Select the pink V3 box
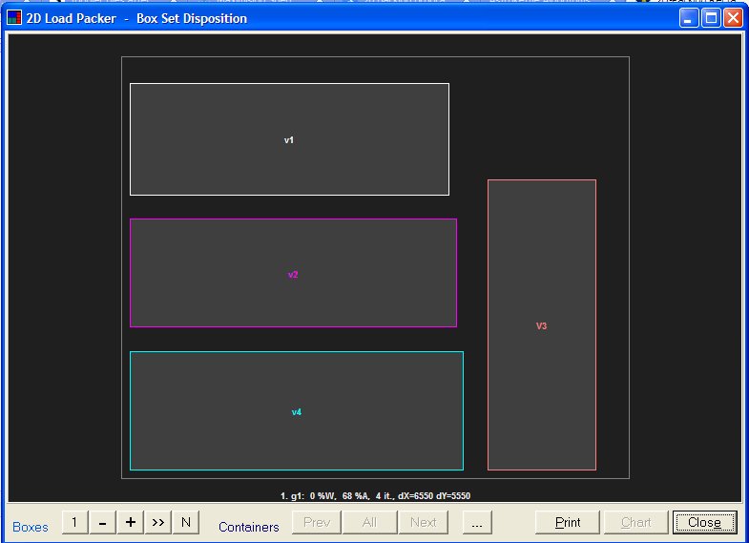The height and width of the screenshot is (543, 749). click(x=542, y=324)
